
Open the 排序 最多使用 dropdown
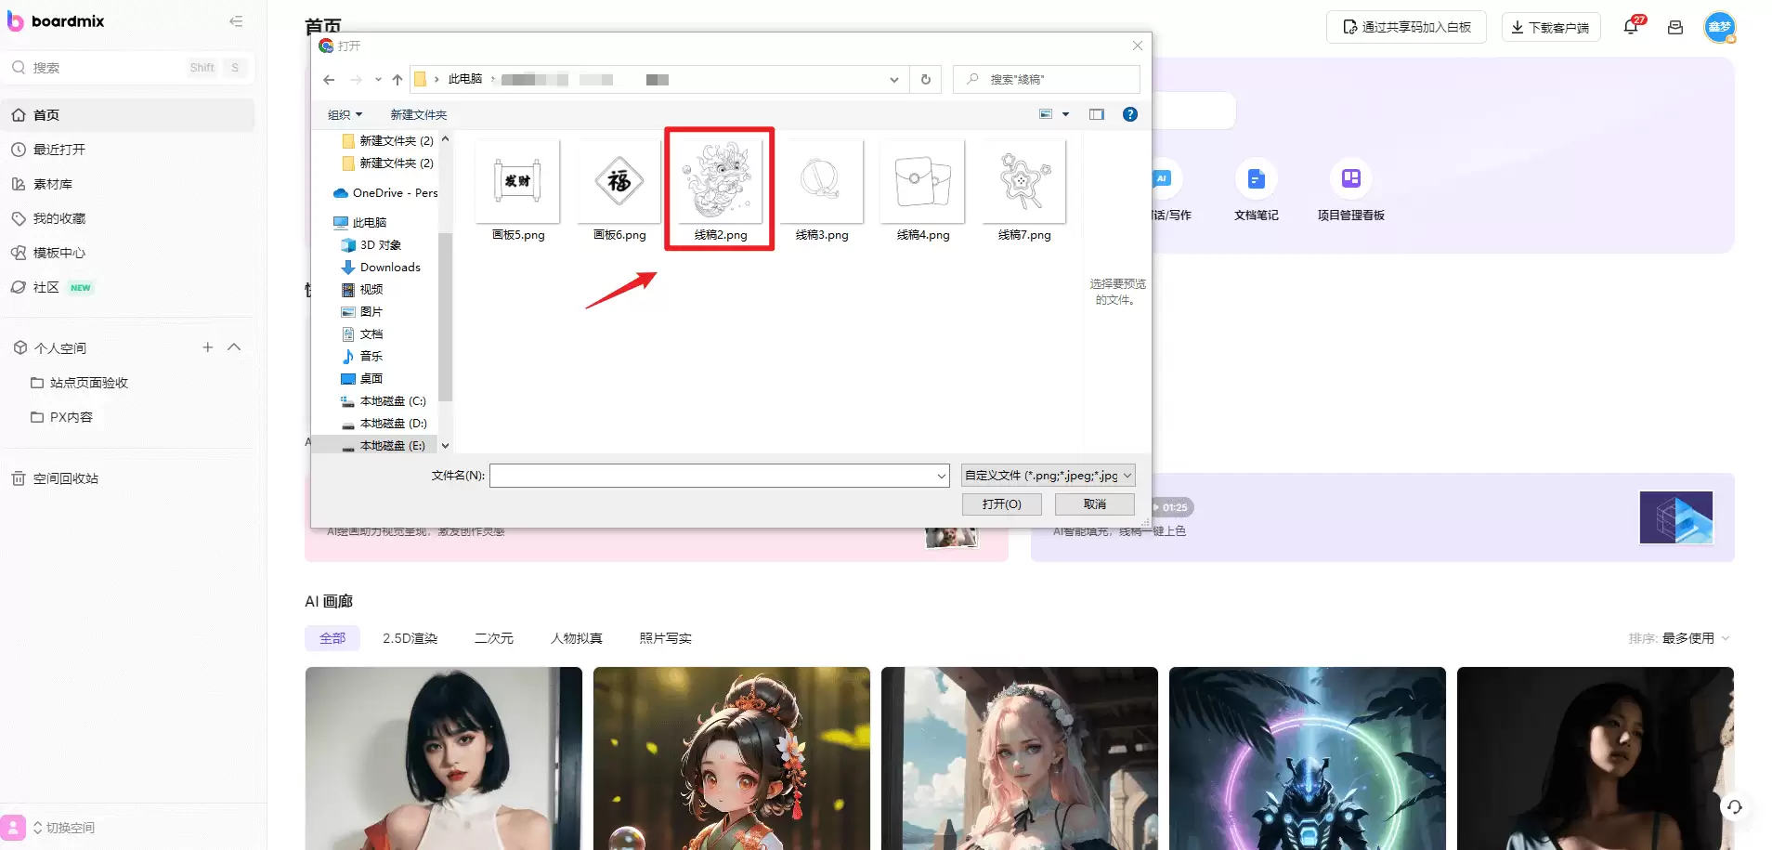click(x=1696, y=638)
